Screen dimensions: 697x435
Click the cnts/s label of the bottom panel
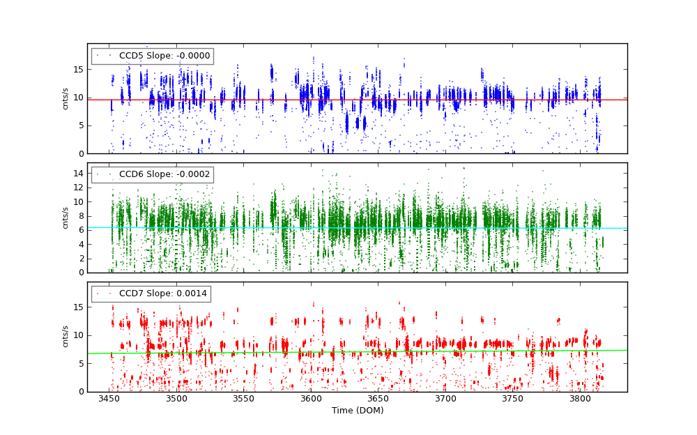click(x=66, y=337)
